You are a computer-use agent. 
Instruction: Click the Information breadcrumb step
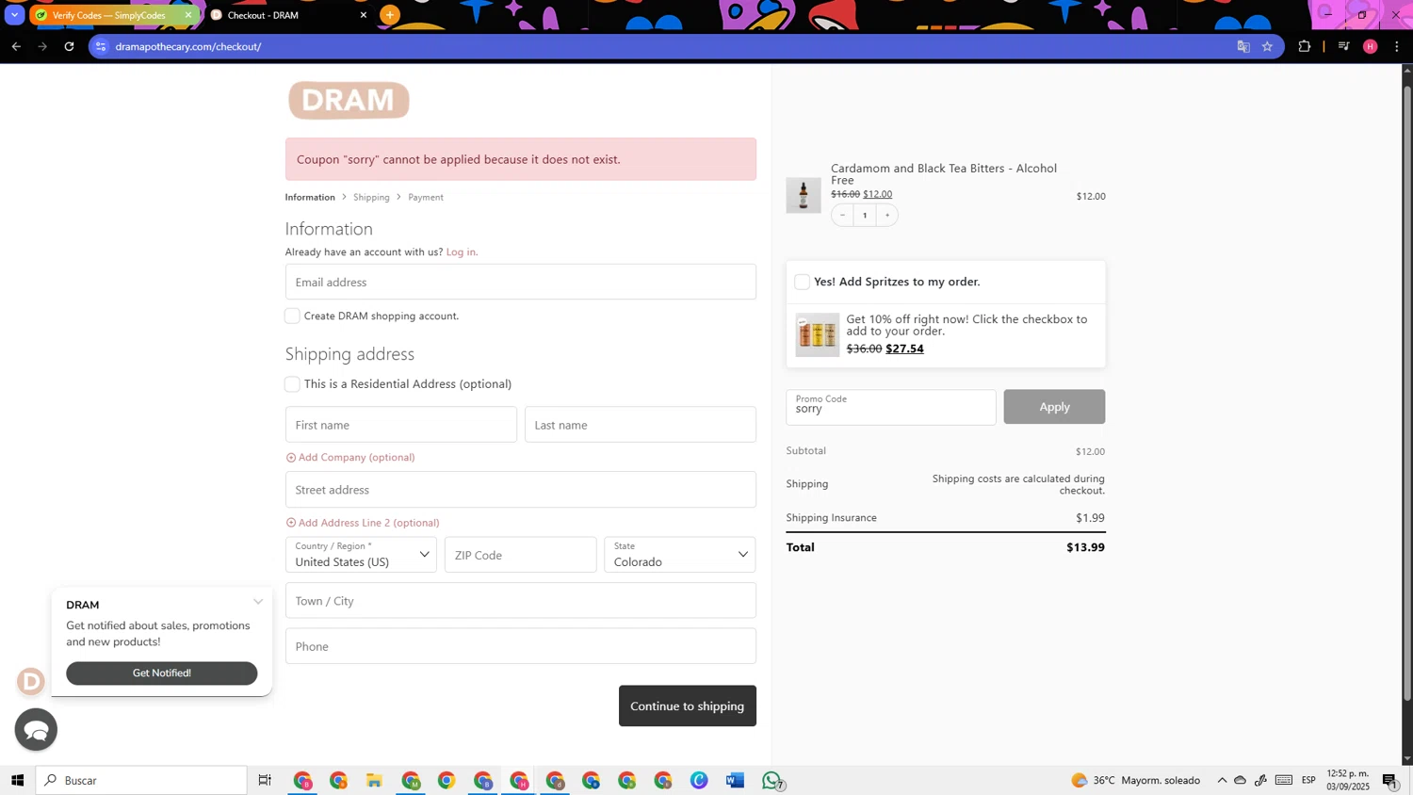click(x=310, y=197)
